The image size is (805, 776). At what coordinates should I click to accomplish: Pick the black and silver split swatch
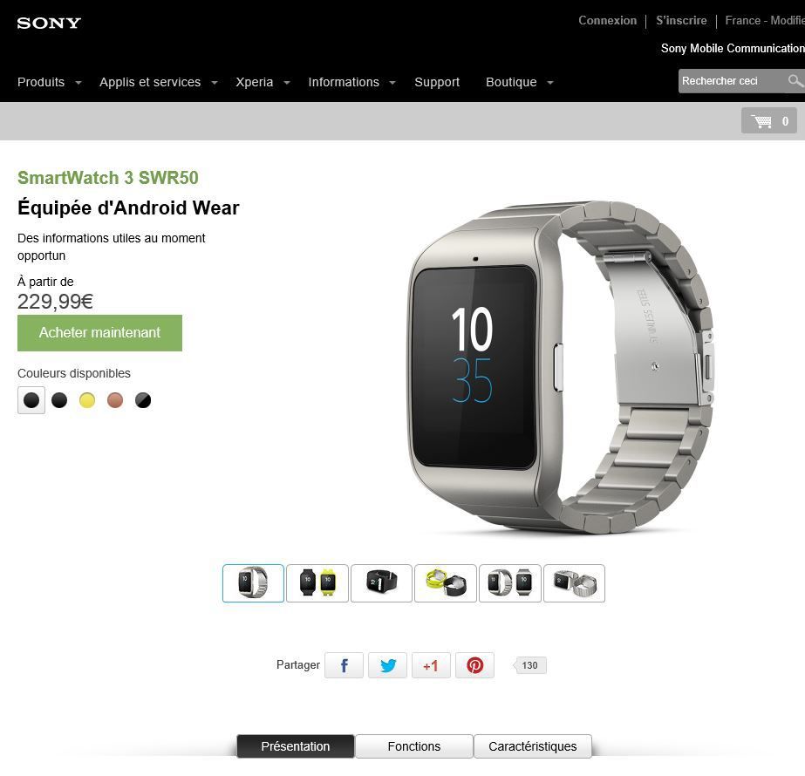(x=143, y=400)
